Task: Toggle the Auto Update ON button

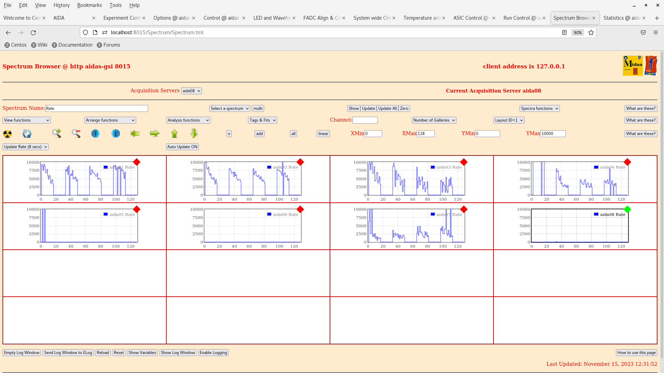Action: point(182,147)
